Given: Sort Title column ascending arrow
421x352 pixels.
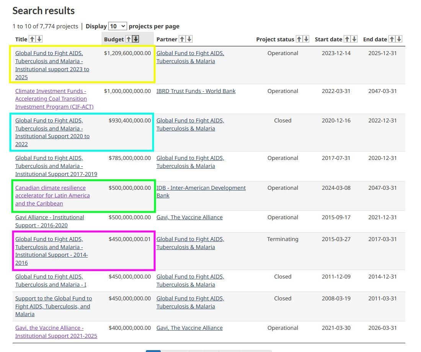Looking at the screenshot, I should point(32,39).
